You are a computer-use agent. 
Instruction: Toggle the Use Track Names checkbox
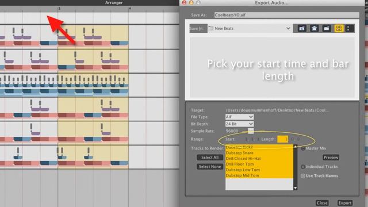(x=303, y=176)
